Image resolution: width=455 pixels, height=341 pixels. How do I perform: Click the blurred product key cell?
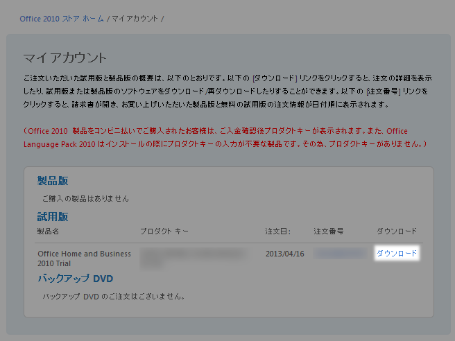[x=194, y=258]
